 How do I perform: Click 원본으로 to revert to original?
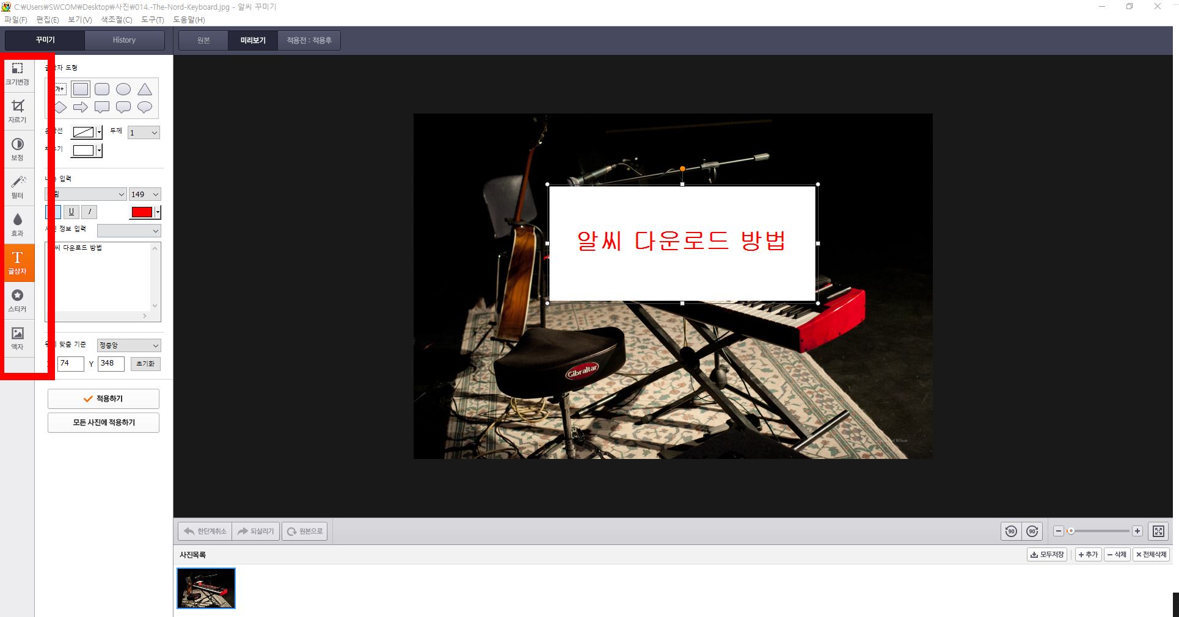tap(304, 530)
